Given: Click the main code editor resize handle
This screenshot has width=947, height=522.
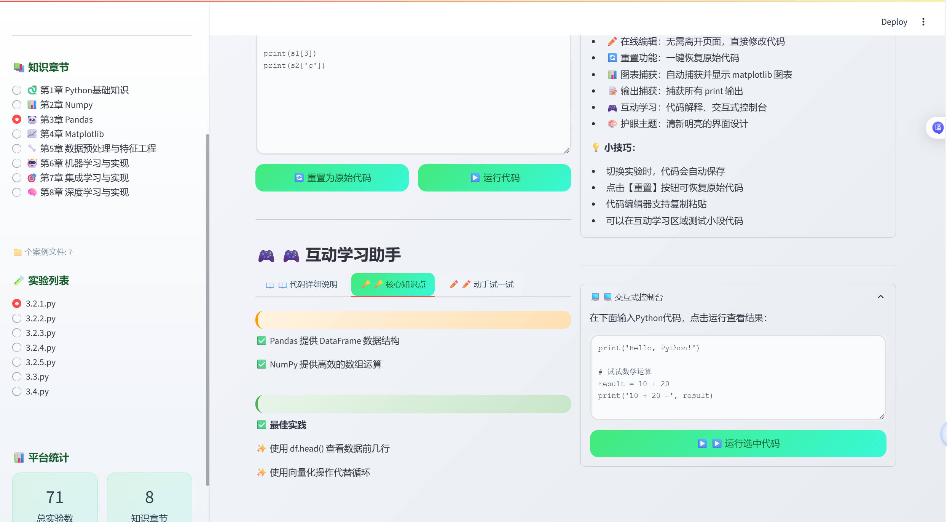Looking at the screenshot, I should tap(567, 151).
